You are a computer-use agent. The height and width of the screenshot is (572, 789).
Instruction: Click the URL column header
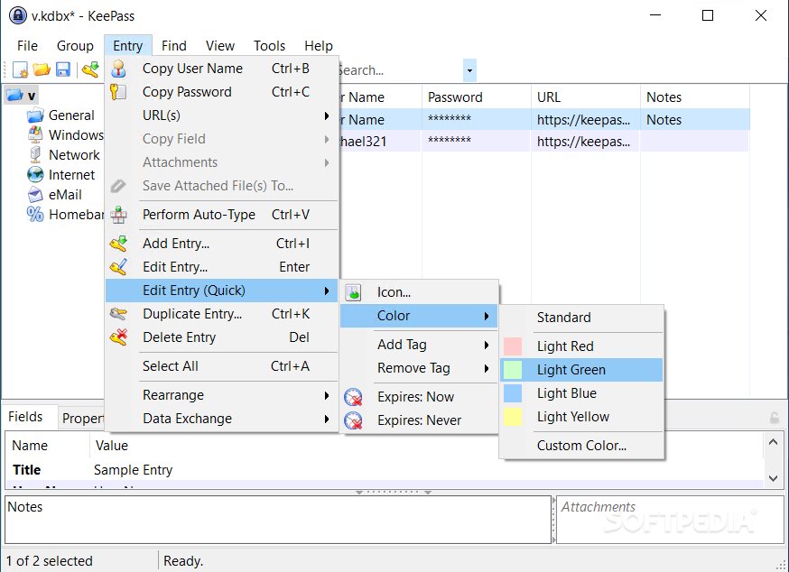(585, 97)
